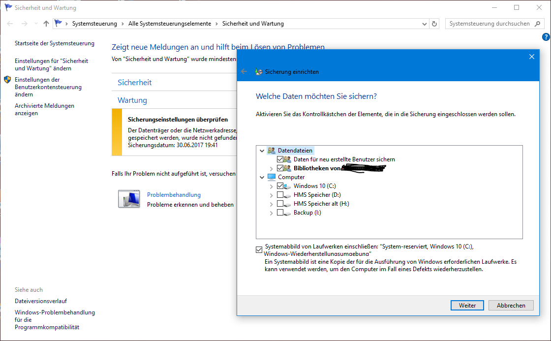The image size is (551, 341).
Task: Click the navigation back arrow in the Control Panel
Action: click(x=10, y=24)
